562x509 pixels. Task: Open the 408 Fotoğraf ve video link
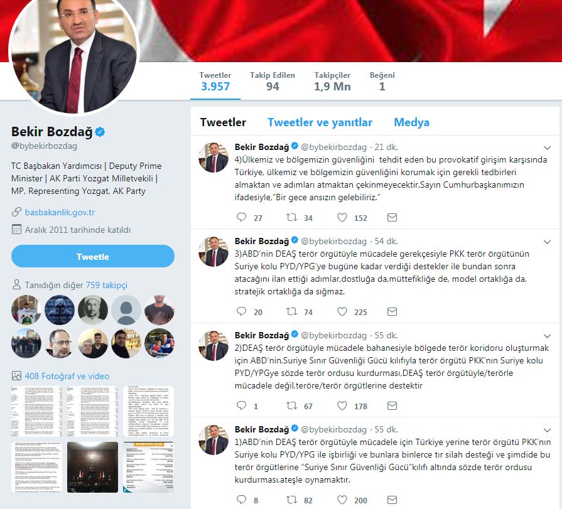point(67,376)
